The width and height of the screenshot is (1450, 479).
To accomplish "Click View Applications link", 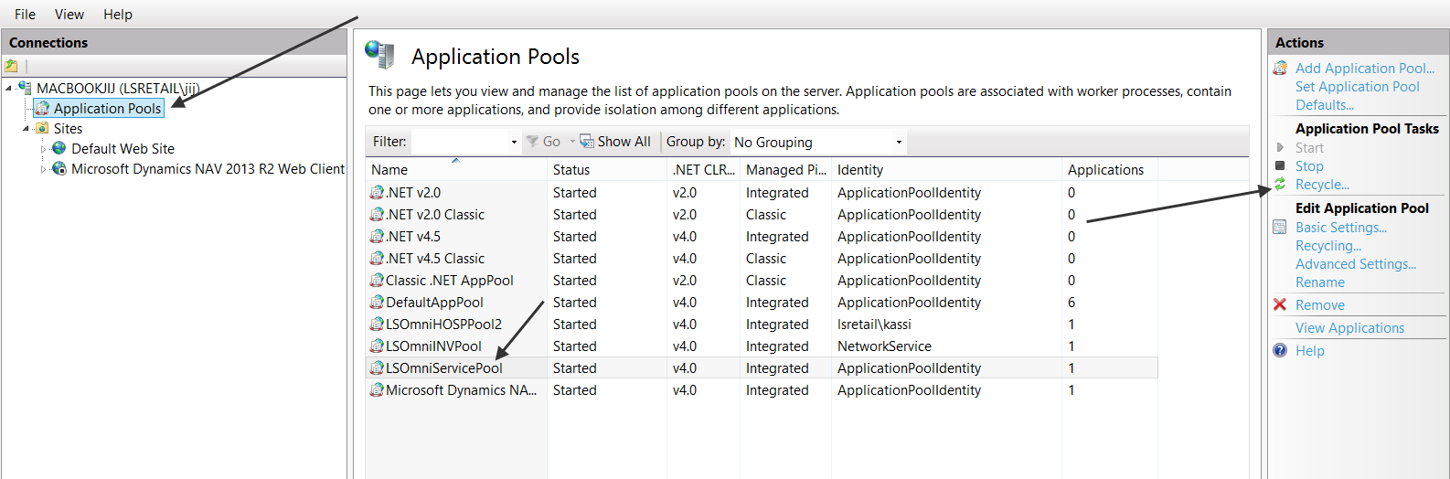I will 1349,327.
